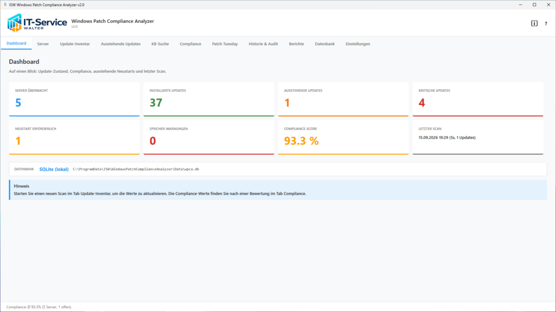
Task: Click the Kritische Updates card
Action: pyautogui.click(x=478, y=99)
